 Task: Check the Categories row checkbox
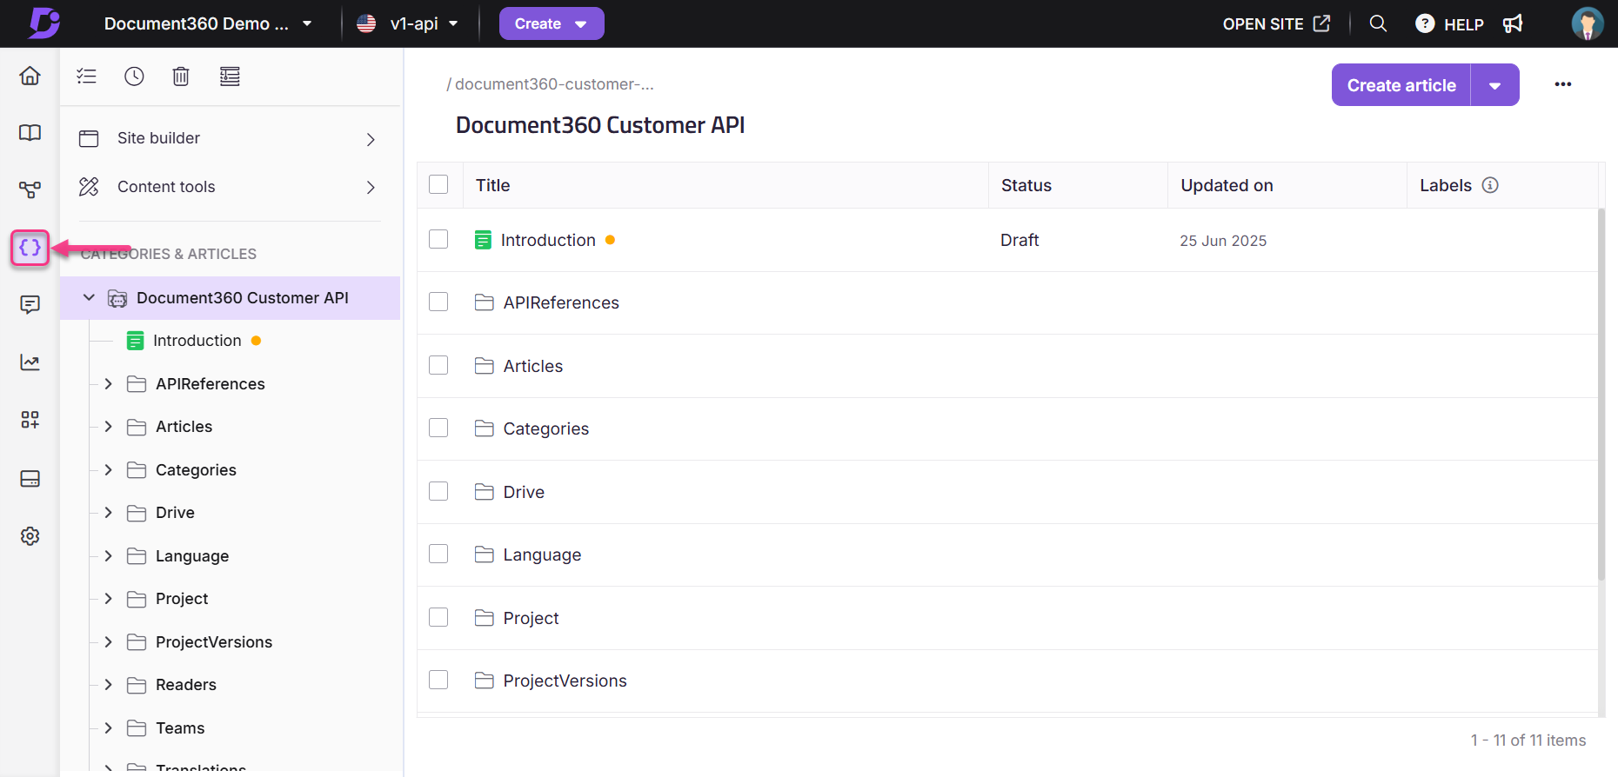(x=438, y=428)
